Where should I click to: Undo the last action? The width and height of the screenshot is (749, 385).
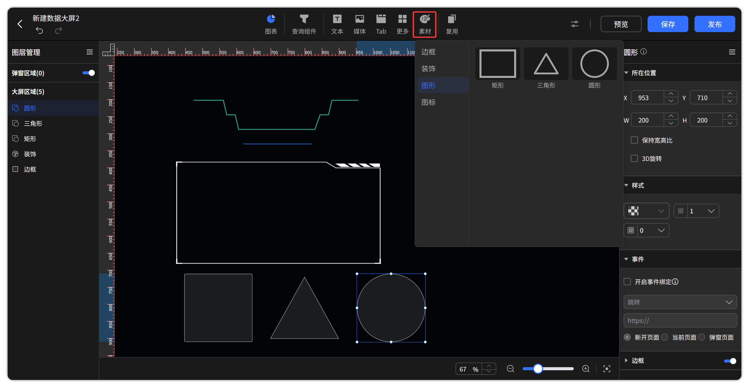coord(39,30)
